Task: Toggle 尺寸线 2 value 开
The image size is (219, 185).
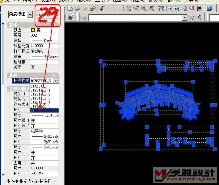Action: 44,126
